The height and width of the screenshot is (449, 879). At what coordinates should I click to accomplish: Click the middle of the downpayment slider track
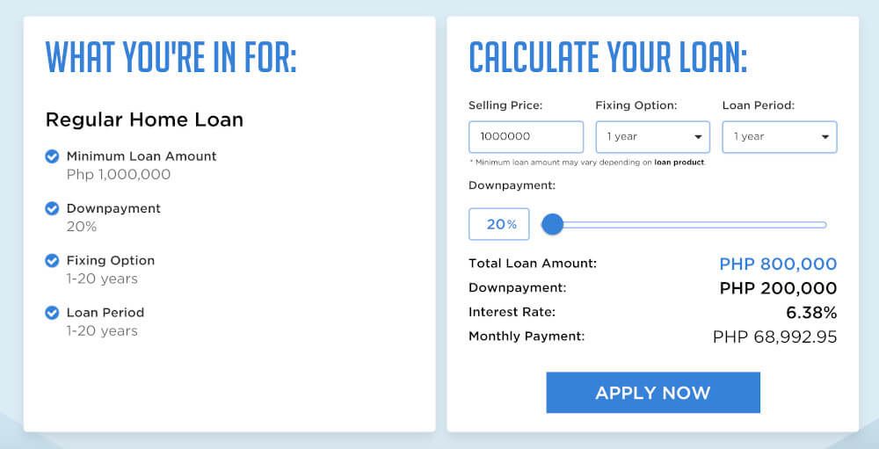[x=684, y=225]
